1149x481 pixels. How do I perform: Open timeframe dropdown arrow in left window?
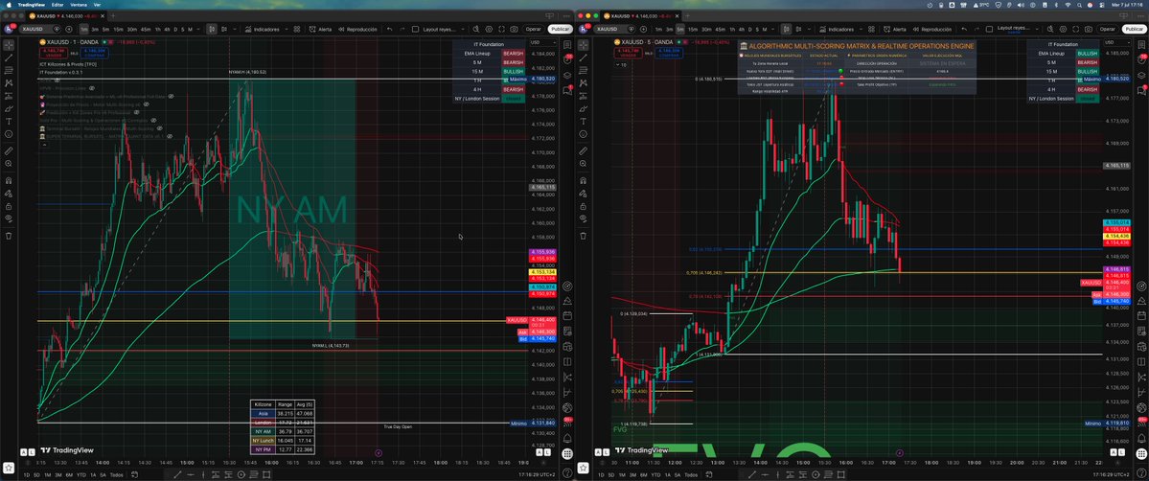click(199, 30)
